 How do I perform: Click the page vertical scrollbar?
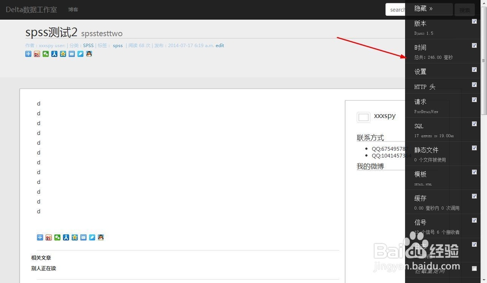[x=484, y=61]
